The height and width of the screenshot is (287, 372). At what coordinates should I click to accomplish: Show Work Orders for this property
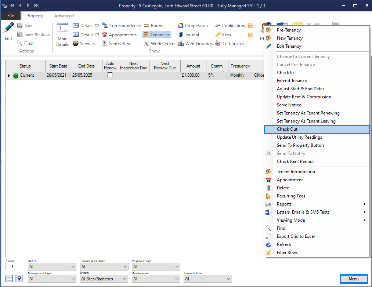coord(159,44)
